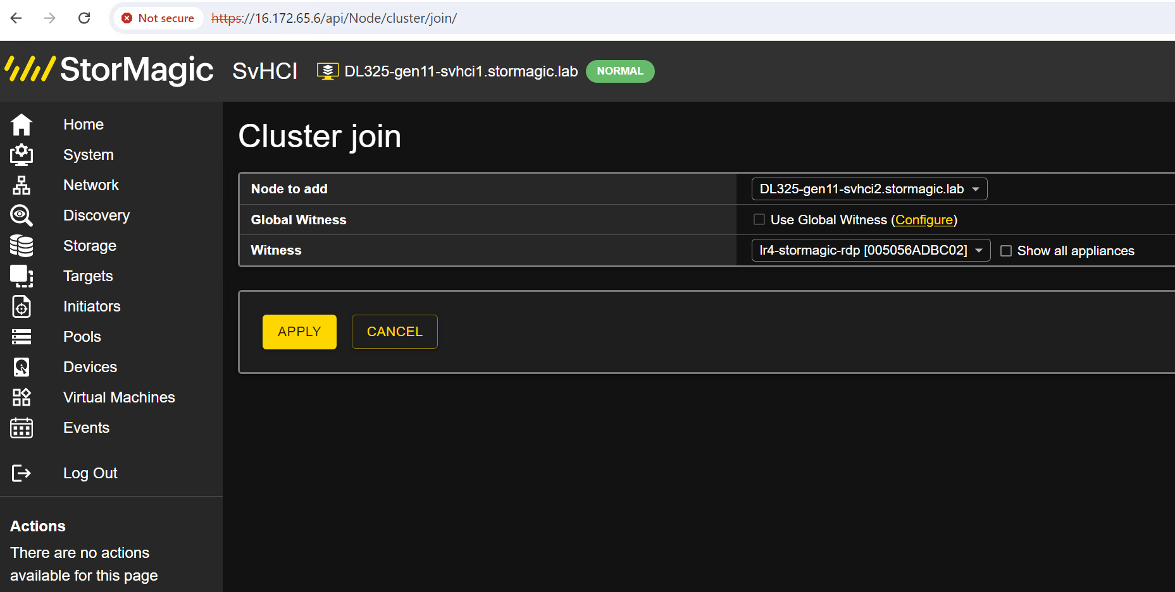Click the browser address bar URL
The image size is (1175, 592).
click(x=334, y=18)
